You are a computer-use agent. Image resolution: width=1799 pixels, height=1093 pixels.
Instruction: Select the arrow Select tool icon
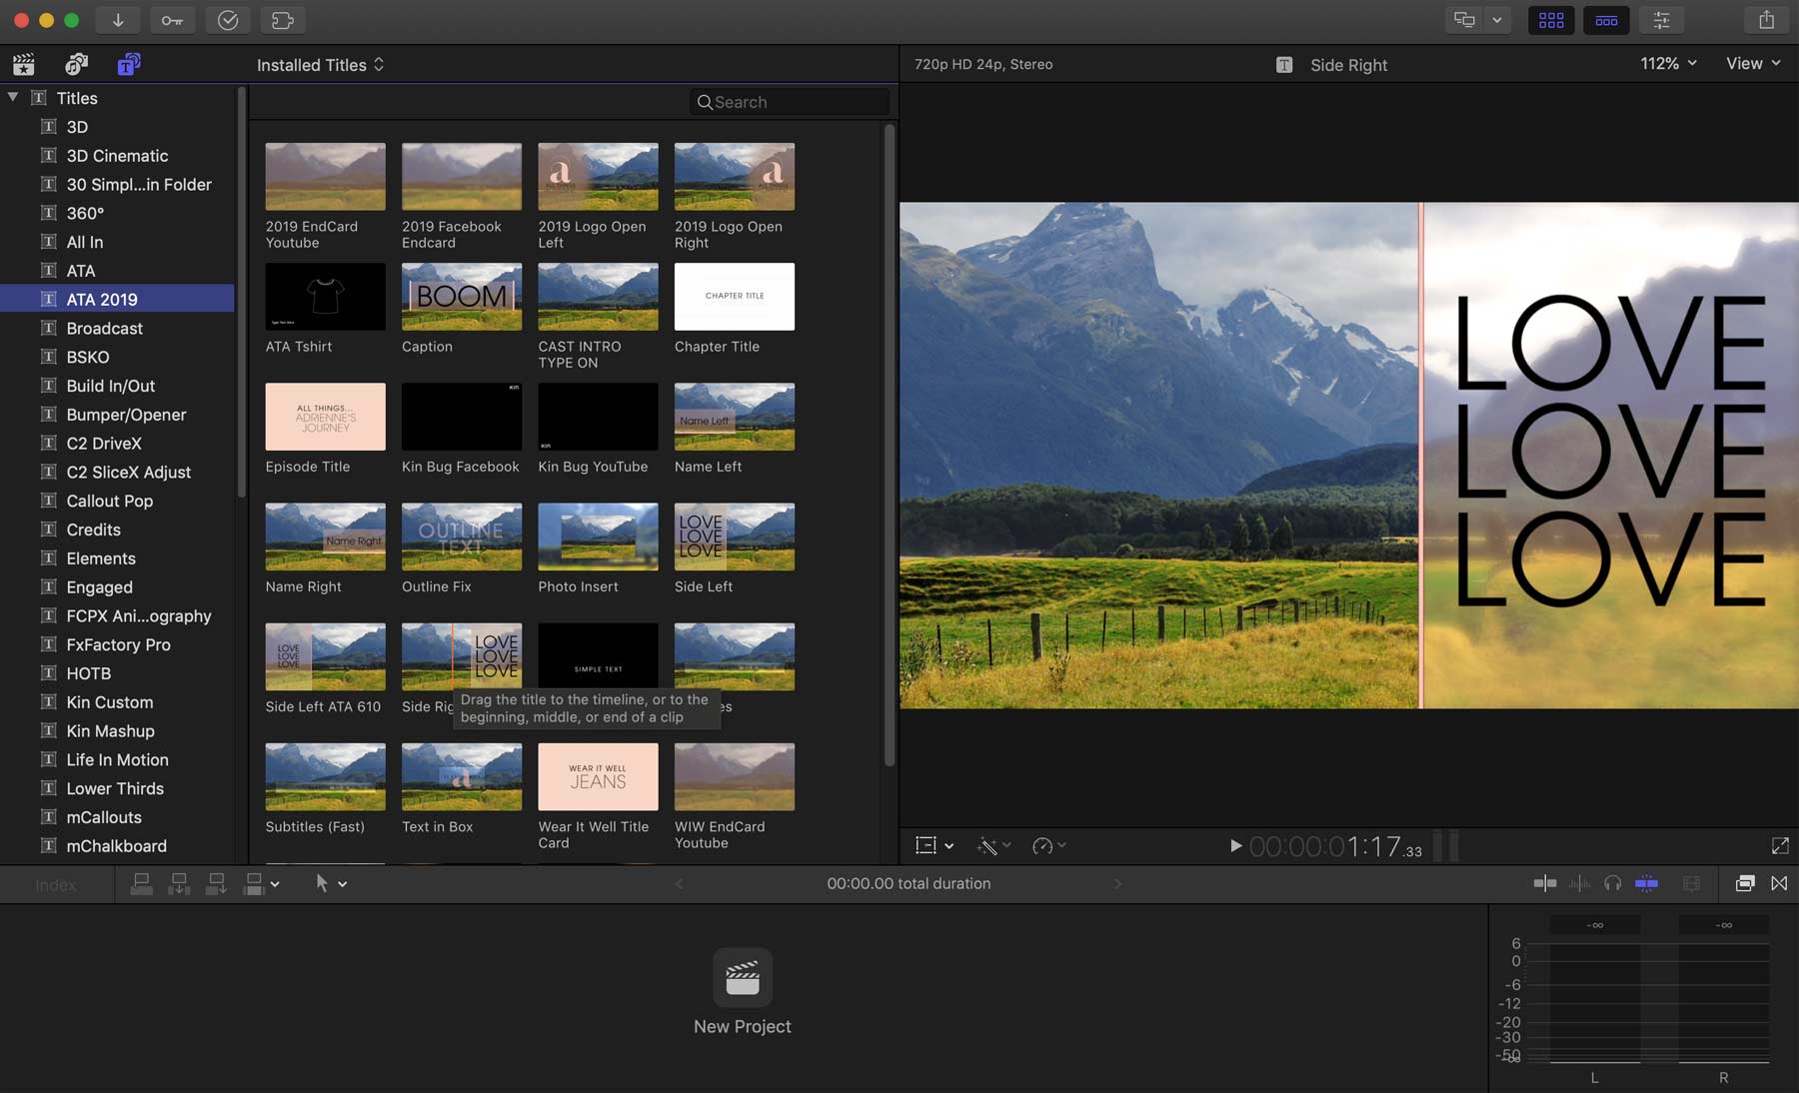(x=322, y=883)
